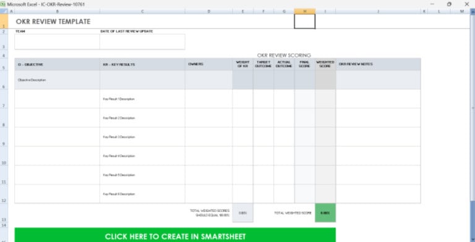Viewport: 475px width, 242px height.
Task: Select the Key Result 5 Description cell
Action: (142, 175)
